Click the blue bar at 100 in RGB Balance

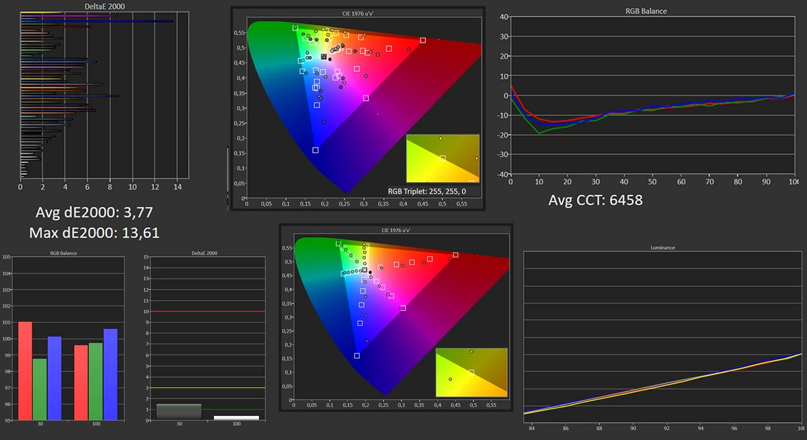tap(110, 374)
